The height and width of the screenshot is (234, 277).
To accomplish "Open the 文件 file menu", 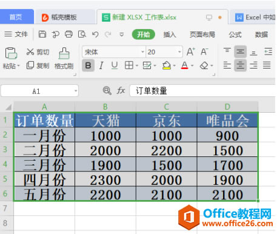I will point(16,35).
